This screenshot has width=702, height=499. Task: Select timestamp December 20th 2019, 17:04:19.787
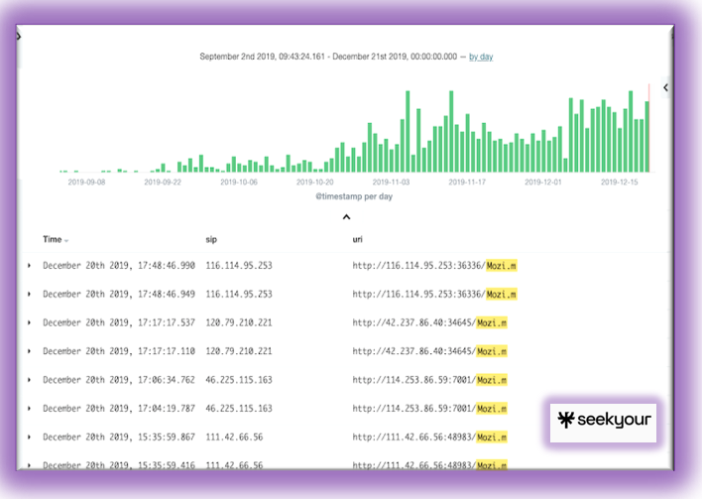point(119,409)
